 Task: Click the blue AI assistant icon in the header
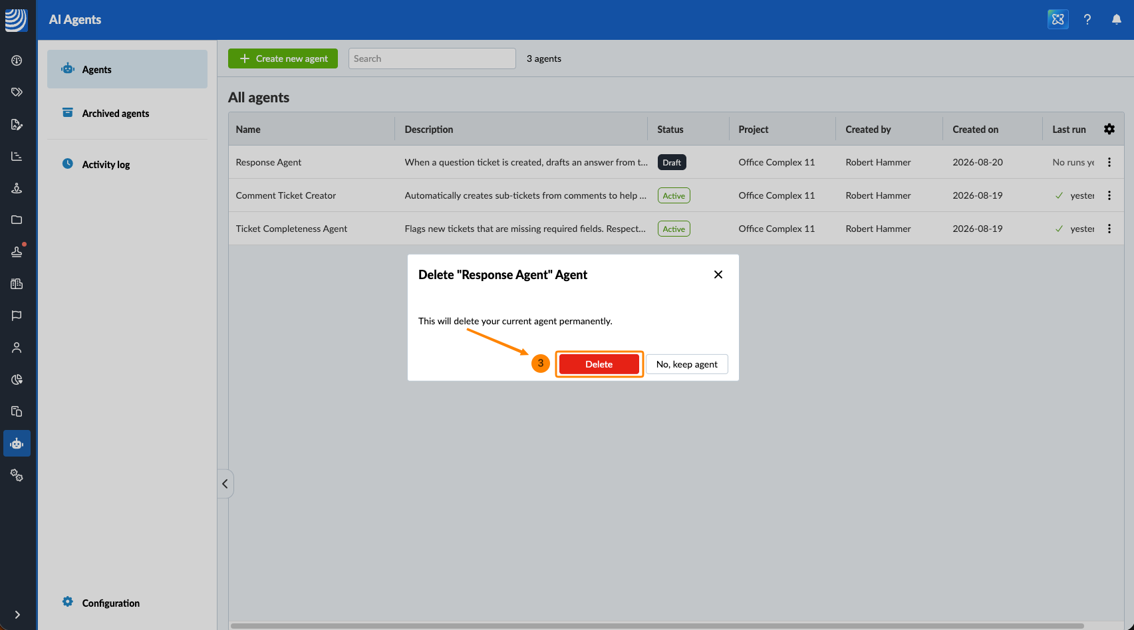point(1058,19)
